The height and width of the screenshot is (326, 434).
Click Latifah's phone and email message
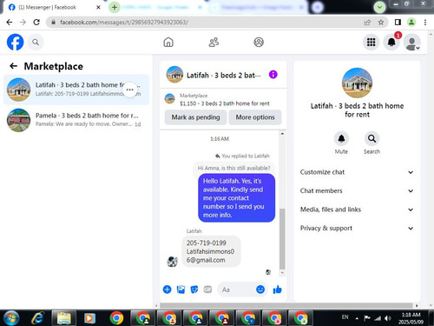[211, 251]
